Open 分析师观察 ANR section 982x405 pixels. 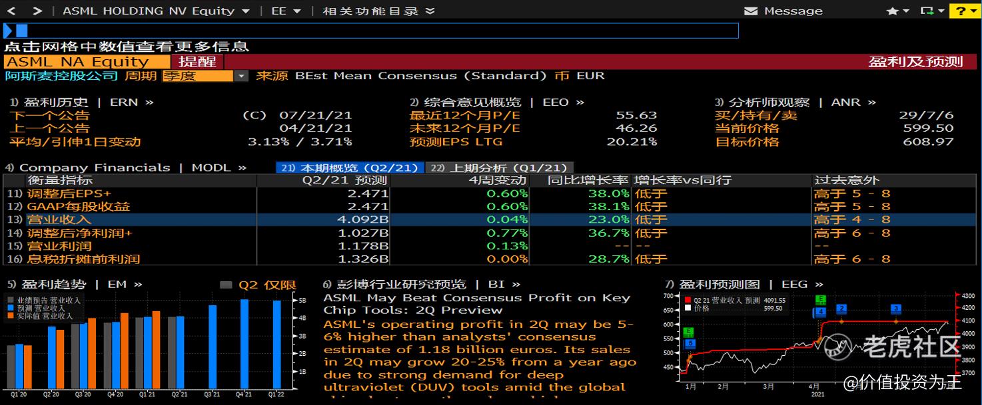pyautogui.click(x=795, y=102)
